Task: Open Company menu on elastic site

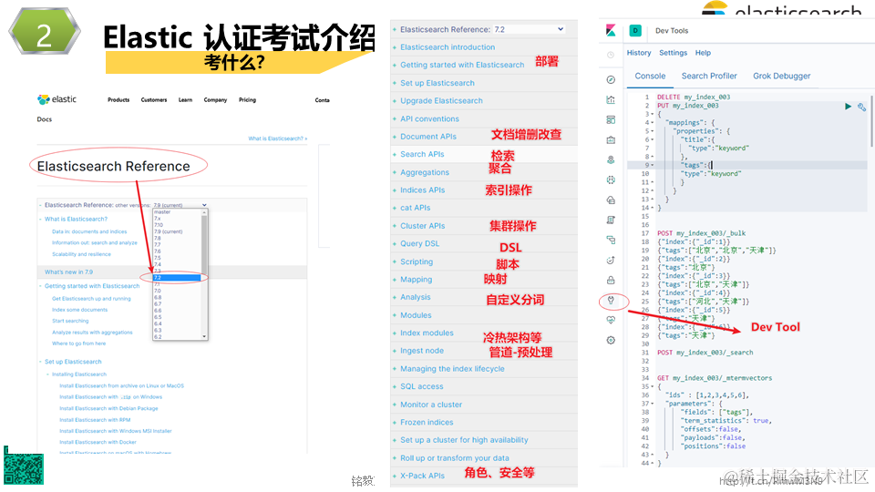Action: coord(215,100)
